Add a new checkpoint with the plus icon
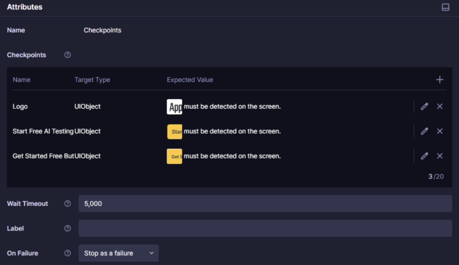The image size is (459, 265). [440, 80]
